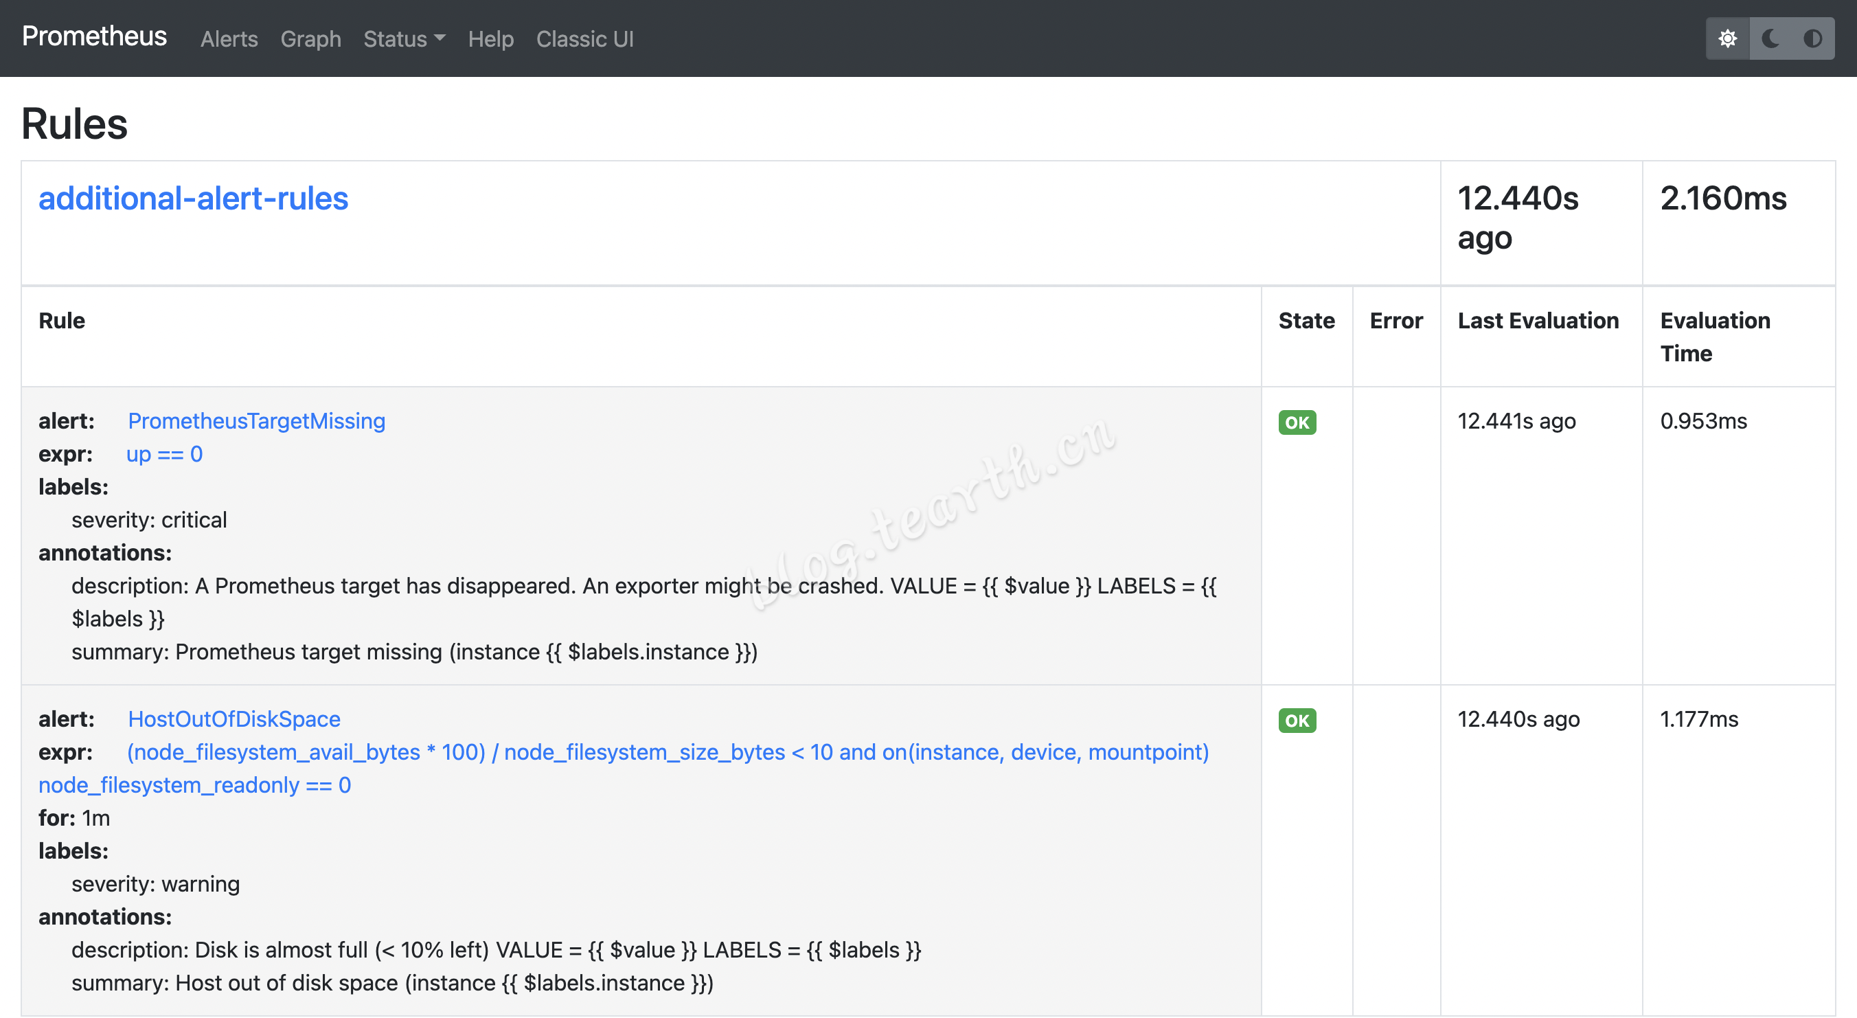
Task: Open the PrometheusTargetMissing alert link
Action: [x=257, y=421]
